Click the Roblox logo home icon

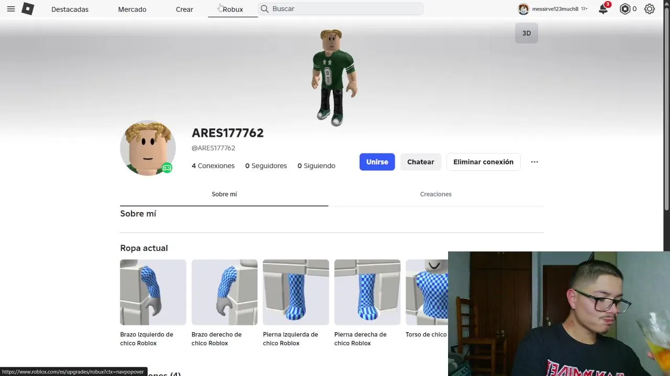coord(28,9)
